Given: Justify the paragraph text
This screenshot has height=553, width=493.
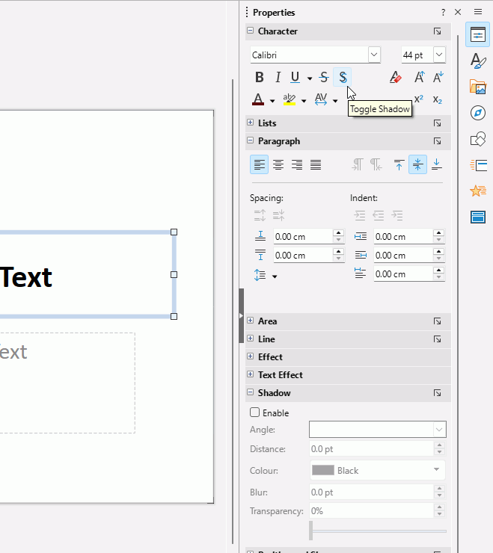Looking at the screenshot, I should tap(316, 164).
